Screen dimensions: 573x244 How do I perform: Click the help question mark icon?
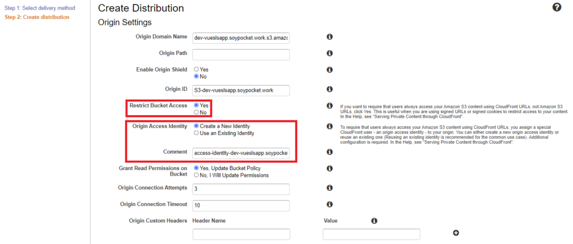pyautogui.click(x=556, y=7)
